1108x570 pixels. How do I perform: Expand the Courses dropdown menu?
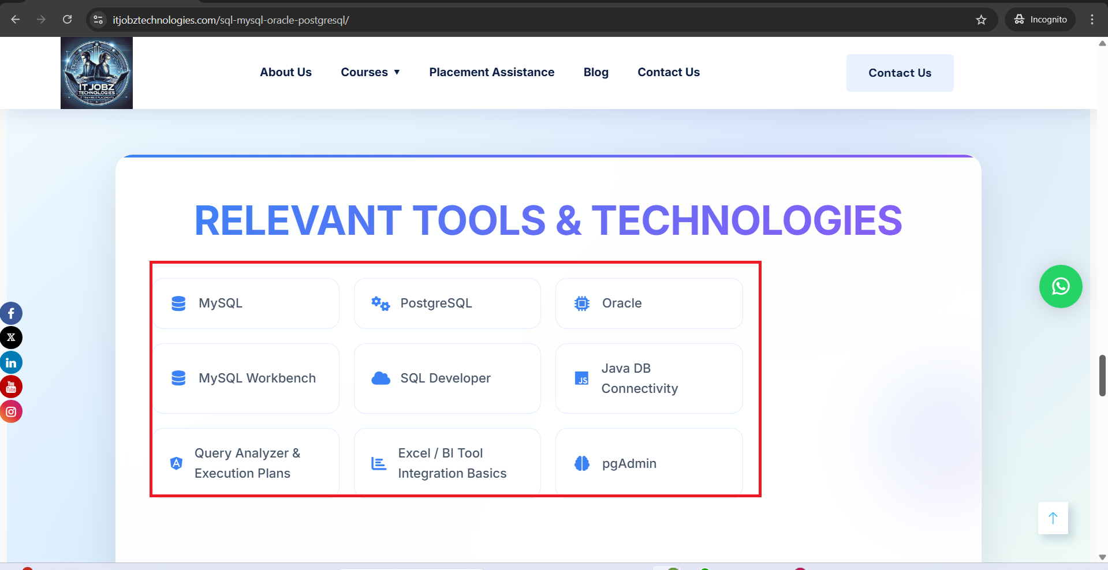370,72
